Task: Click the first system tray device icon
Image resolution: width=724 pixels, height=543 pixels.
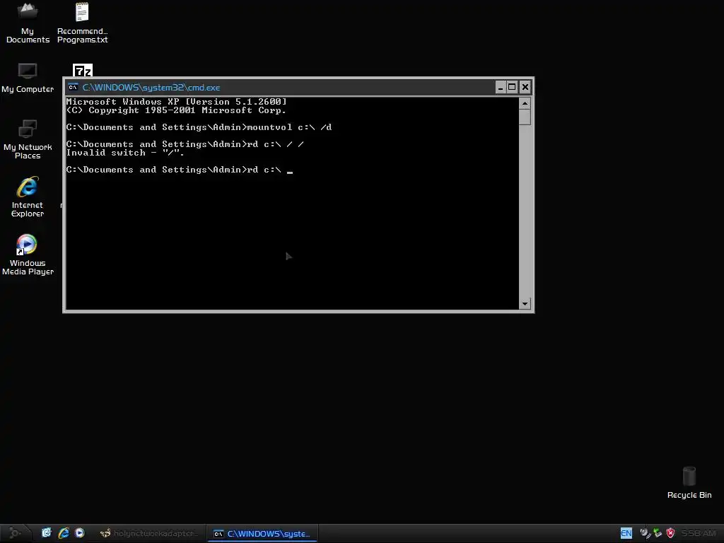Action: [x=645, y=533]
